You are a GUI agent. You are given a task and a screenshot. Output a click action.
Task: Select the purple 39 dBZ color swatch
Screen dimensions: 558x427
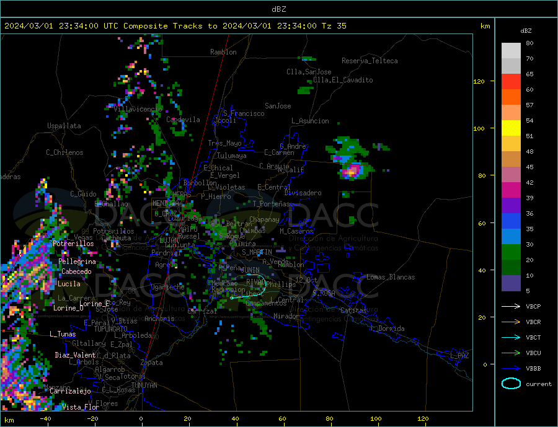511,206
